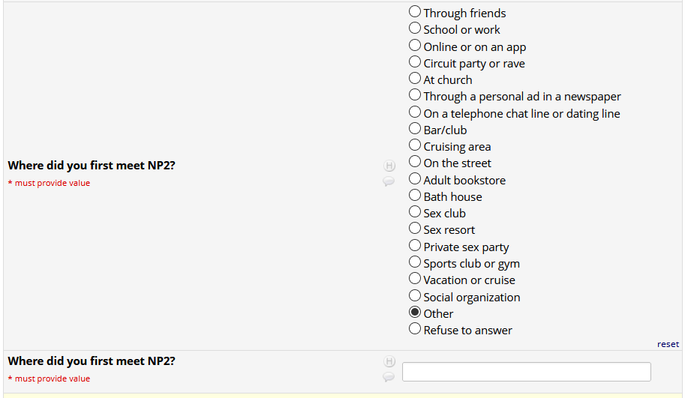Click the reset link
685x398 pixels.
coord(668,344)
